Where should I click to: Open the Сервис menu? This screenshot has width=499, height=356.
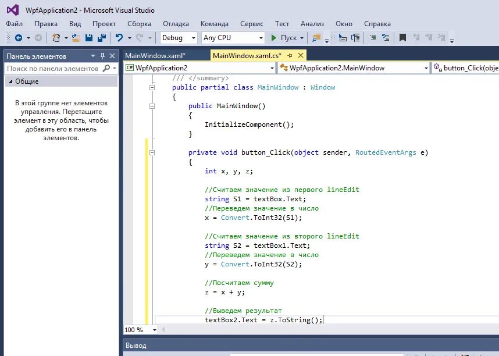tap(252, 24)
